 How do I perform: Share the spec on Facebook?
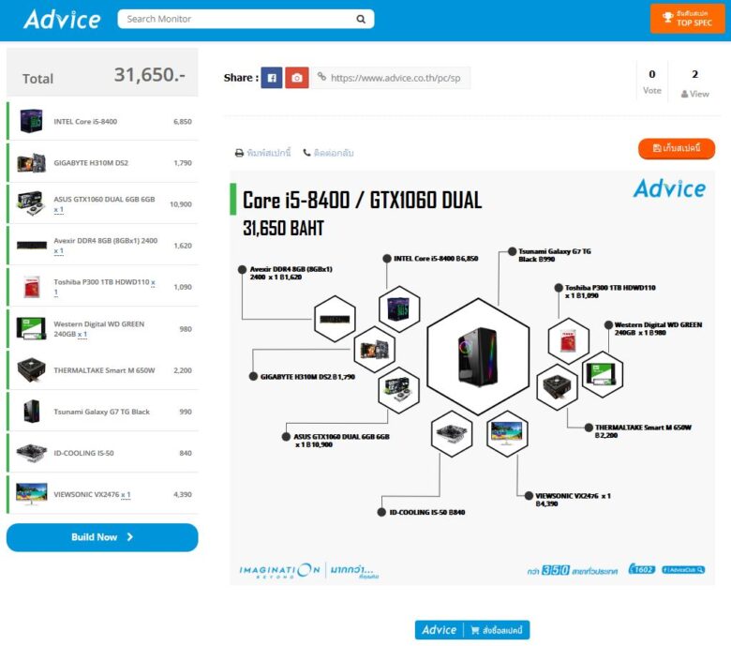271,78
